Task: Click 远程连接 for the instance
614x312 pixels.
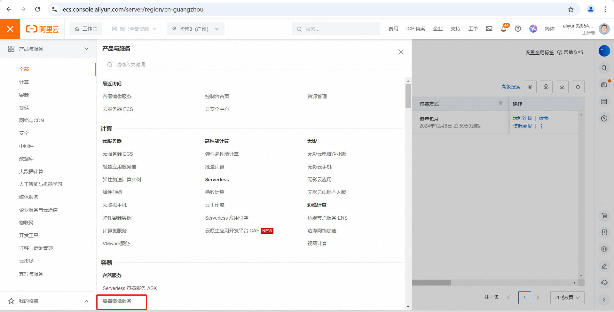Action: 523,118
